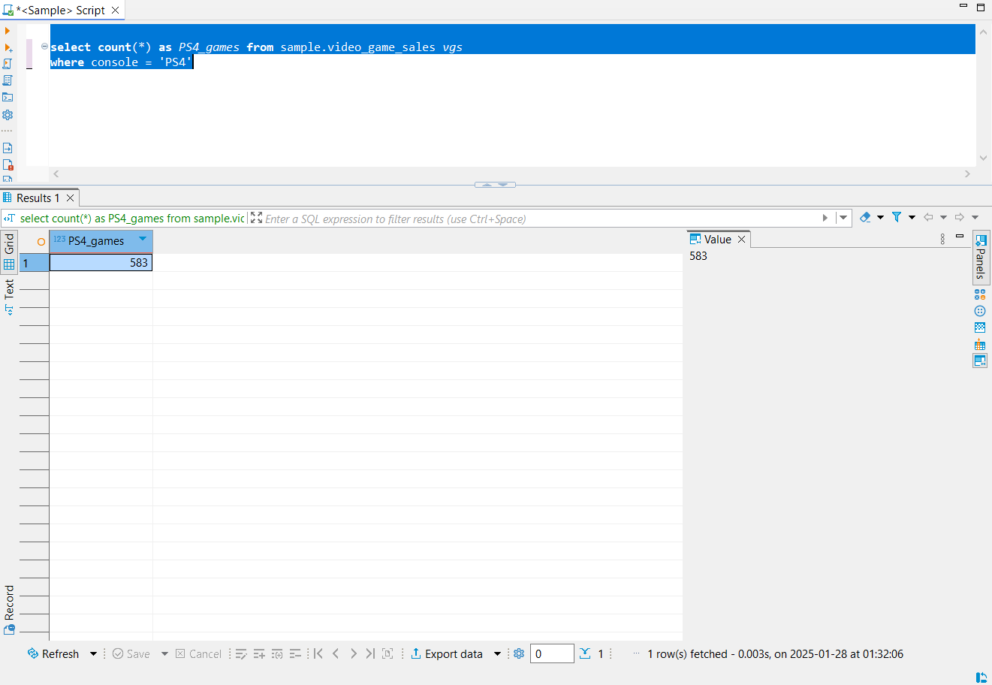Image resolution: width=992 pixels, height=685 pixels.
Task: Expand the filter panel fullscreen icon
Action: tap(257, 218)
